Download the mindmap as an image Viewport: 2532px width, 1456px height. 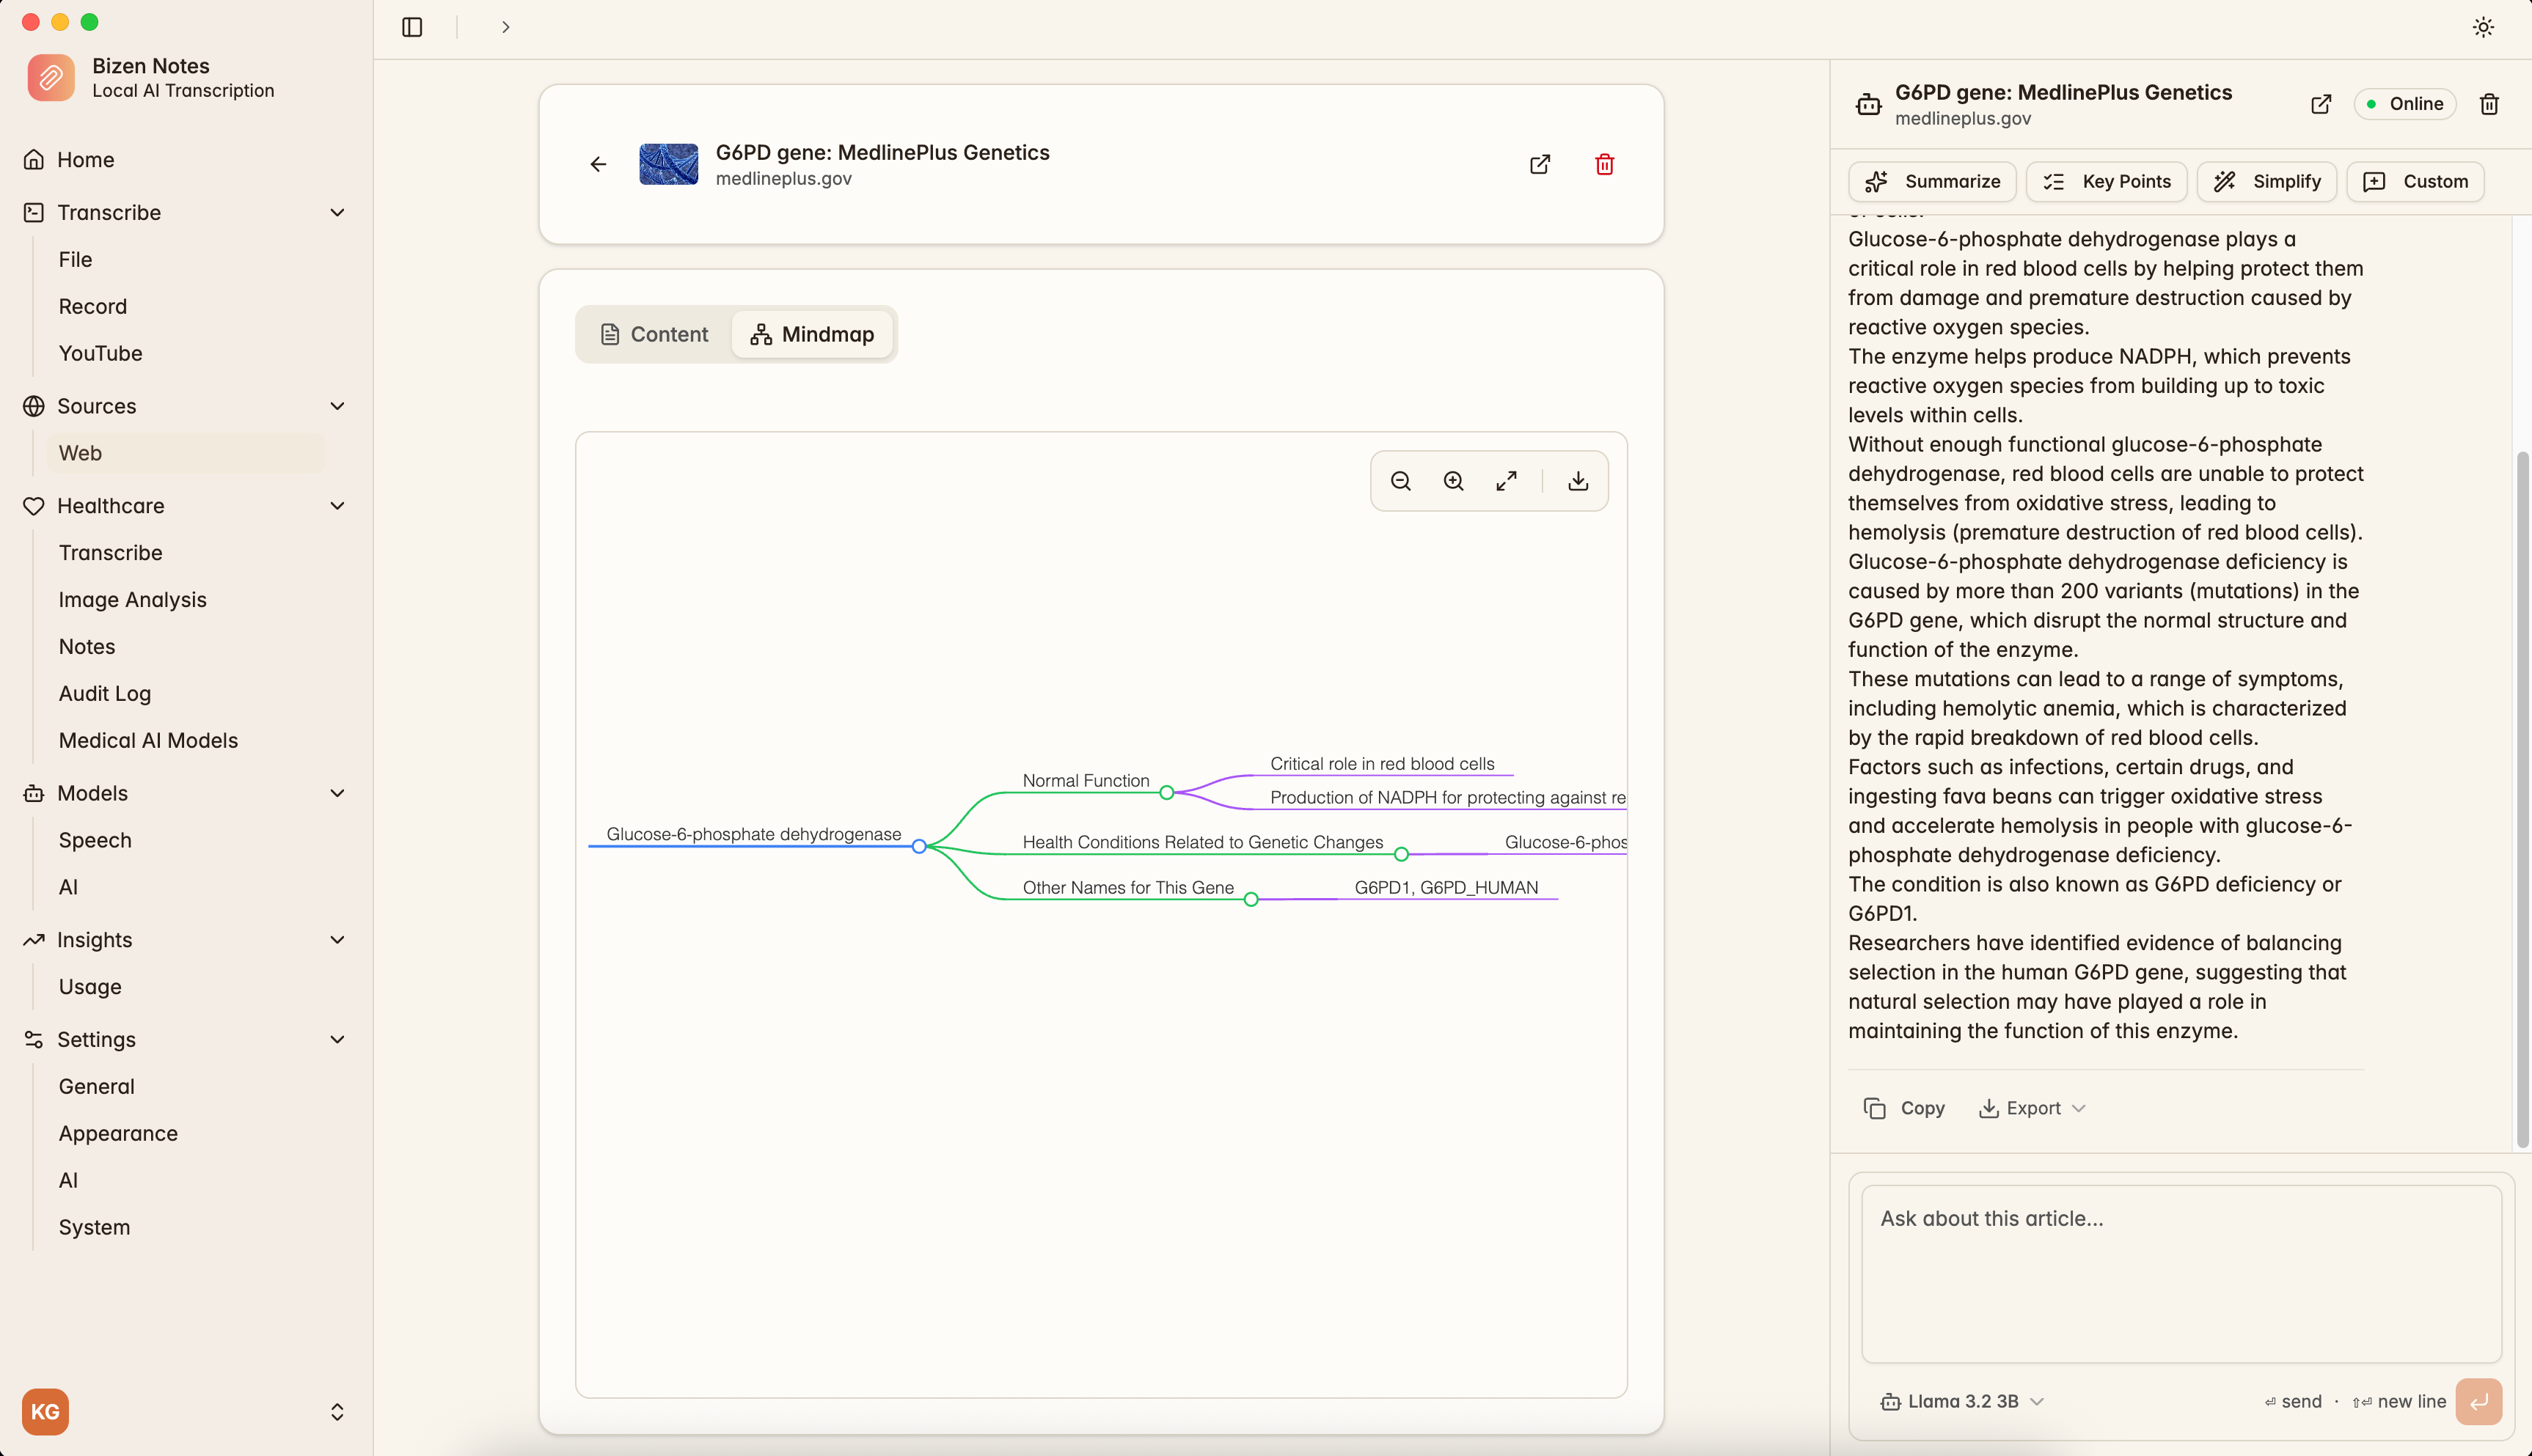tap(1578, 481)
